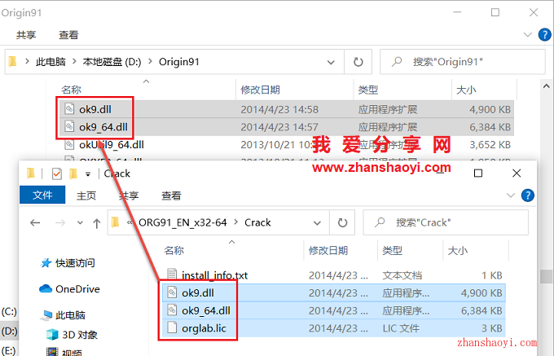Select the ok9.dll icon in Crack folder
The width and height of the screenshot is (554, 356).
click(x=172, y=292)
